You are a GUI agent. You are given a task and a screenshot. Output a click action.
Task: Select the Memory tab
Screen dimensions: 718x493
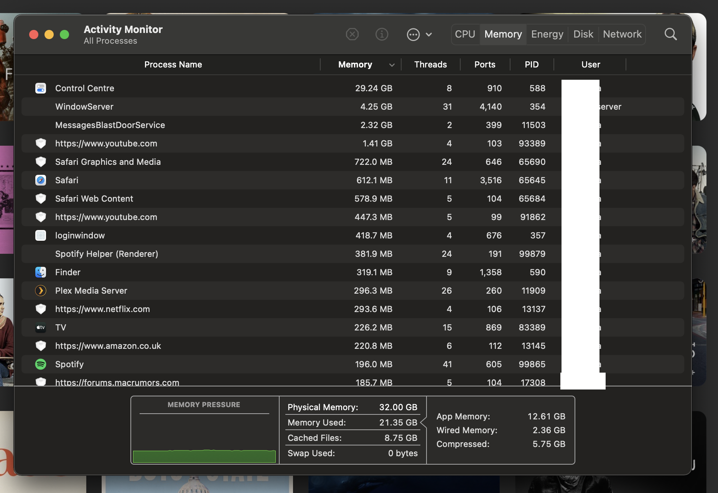tap(503, 35)
